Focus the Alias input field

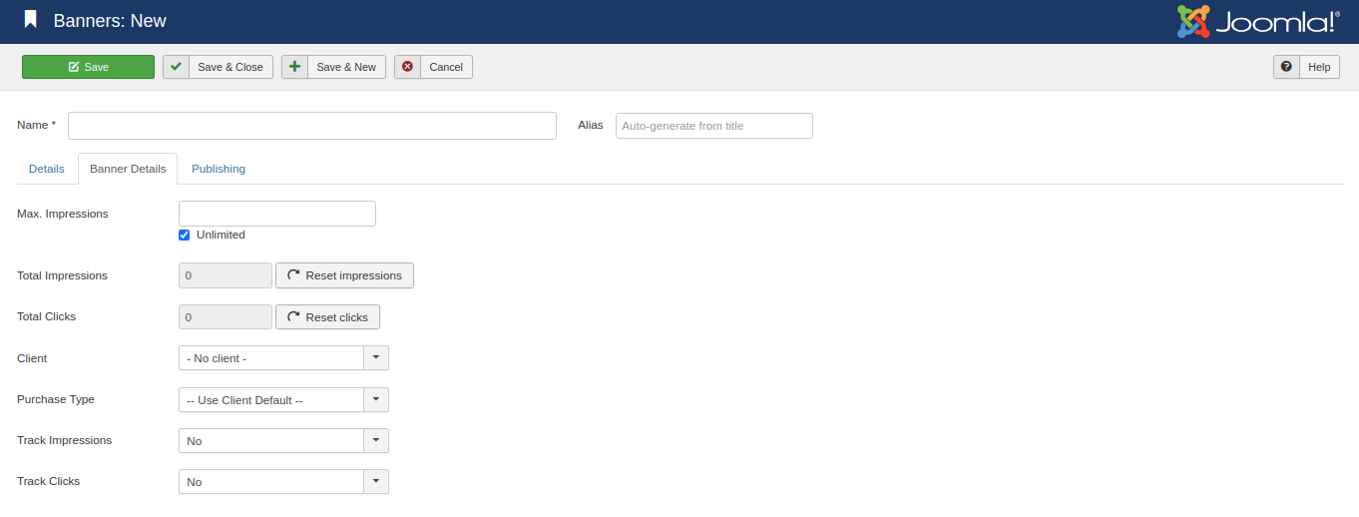[x=714, y=126]
